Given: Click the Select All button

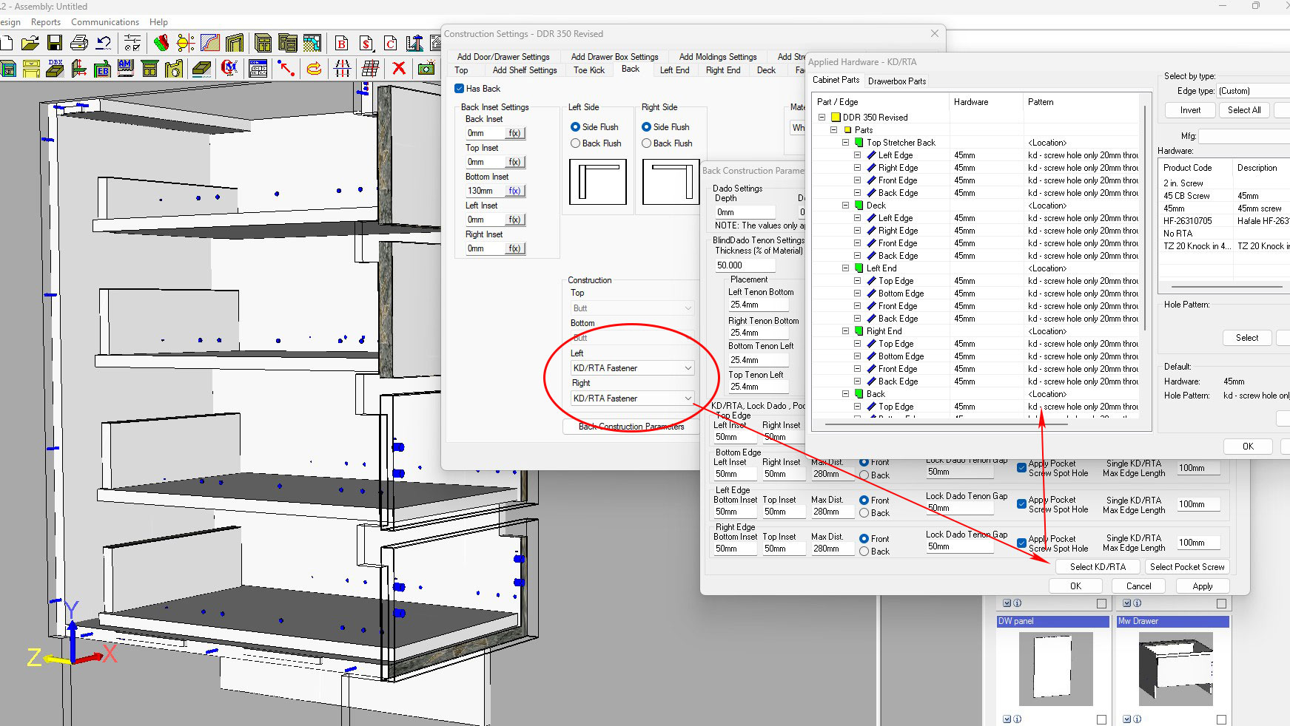Looking at the screenshot, I should click(1243, 110).
